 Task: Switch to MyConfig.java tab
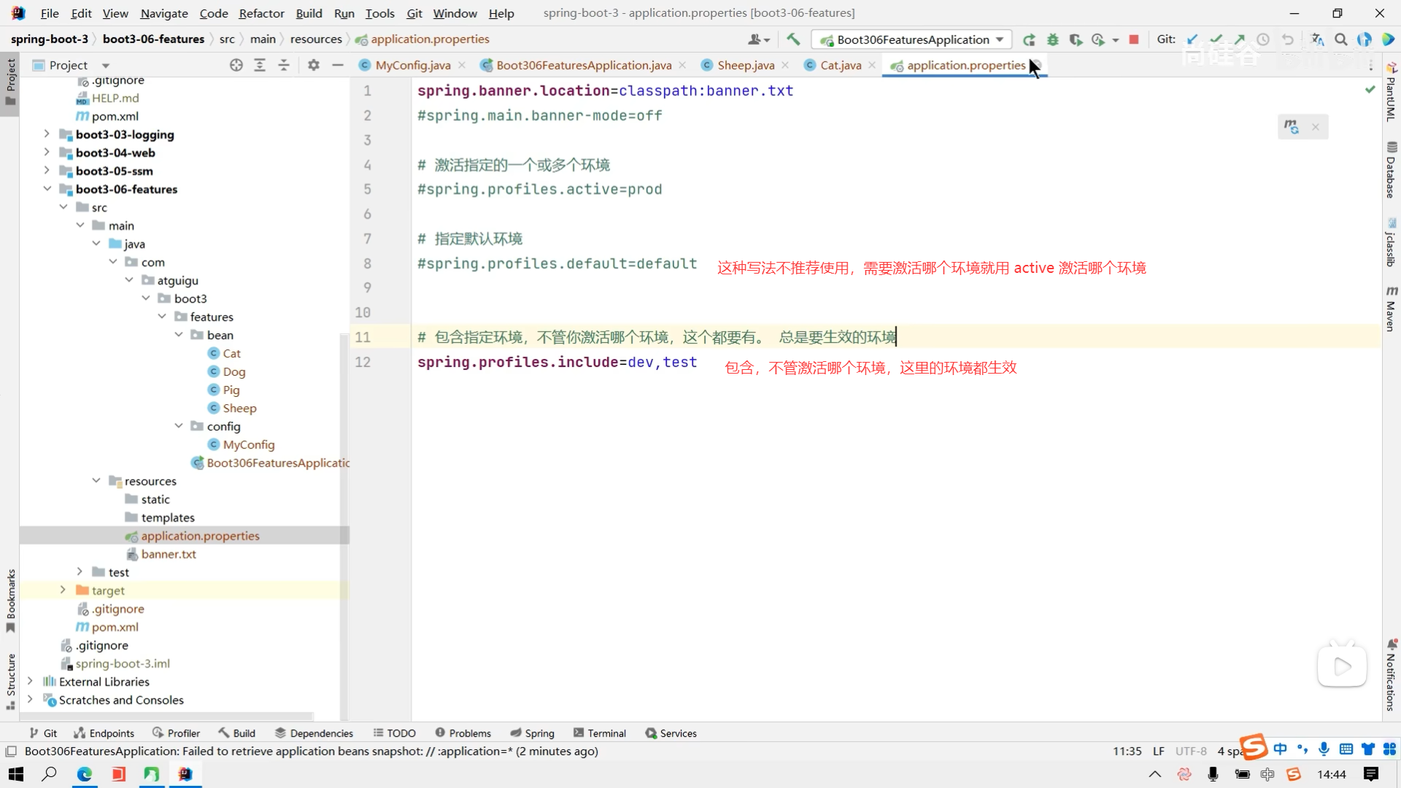[412, 65]
